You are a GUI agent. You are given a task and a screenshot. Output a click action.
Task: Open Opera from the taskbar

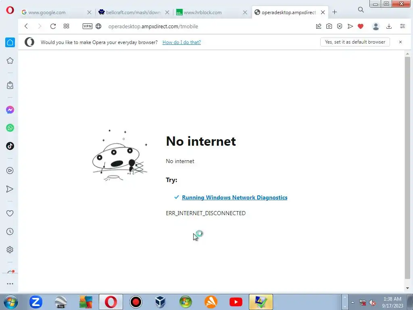(111, 302)
